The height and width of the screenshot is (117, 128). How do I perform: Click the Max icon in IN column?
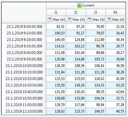(x=109, y=20)
